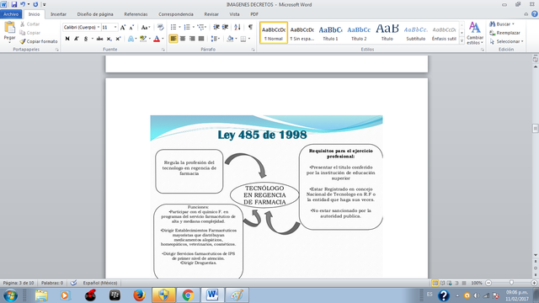
Task: Align text right
Action: pyautogui.click(x=192, y=39)
